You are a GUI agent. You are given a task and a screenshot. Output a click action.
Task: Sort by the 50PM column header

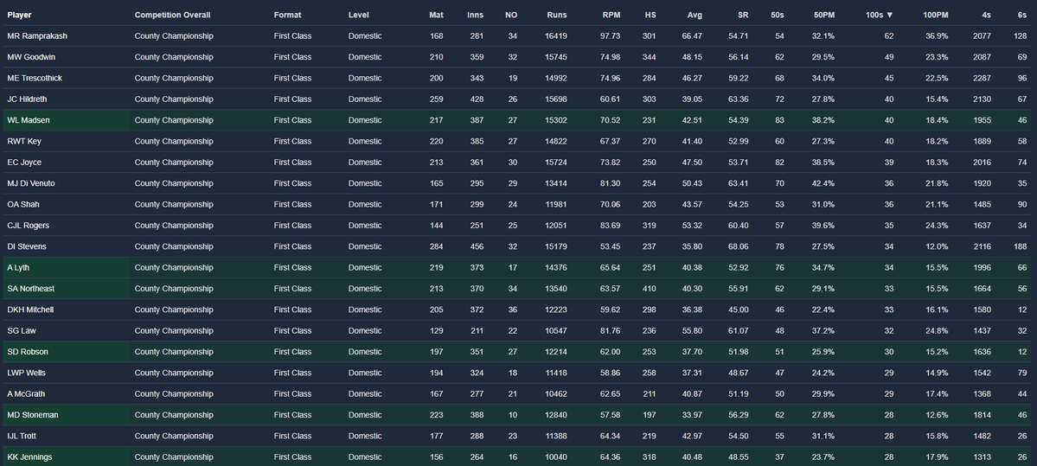(x=823, y=15)
